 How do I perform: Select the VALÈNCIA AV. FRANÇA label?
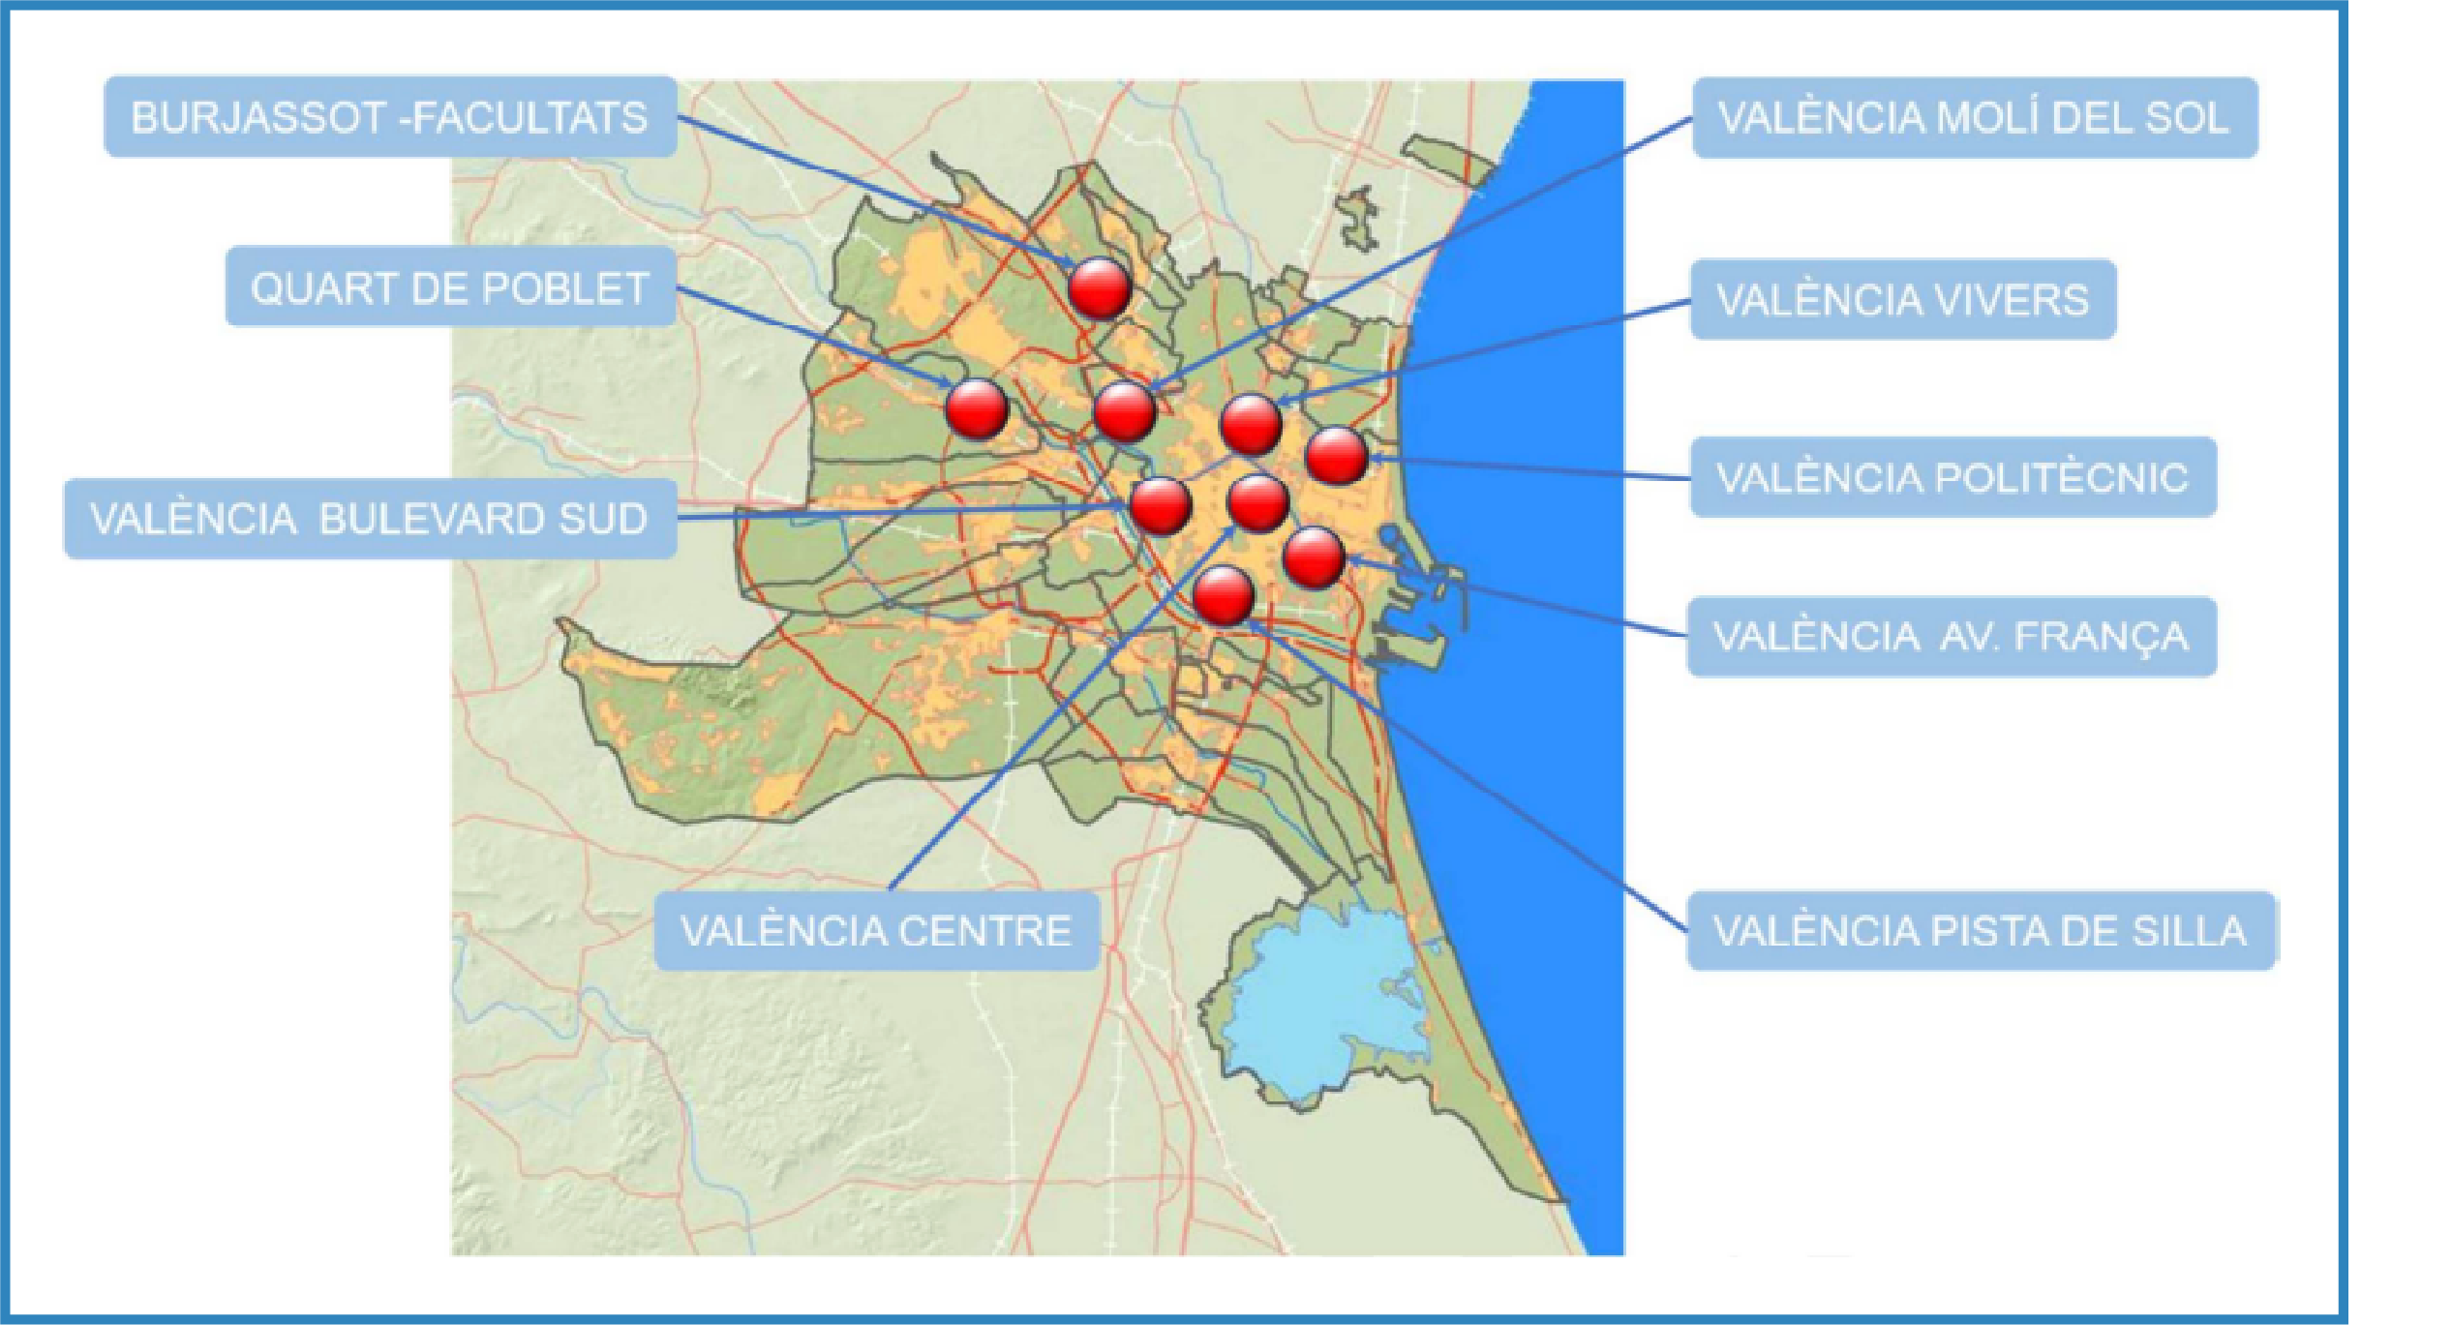1951,637
